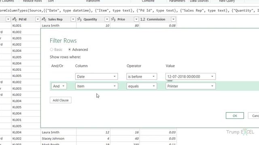Screen dimensions: 259x145
Task: Open filter arrow for Sales Rep column
Action: tap(73, 19)
